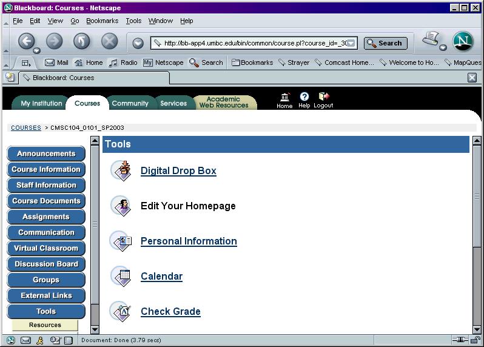Viewport: 484px width, 347px height.
Task: Open Mail from status bar envelope icon
Action: (x=25, y=340)
